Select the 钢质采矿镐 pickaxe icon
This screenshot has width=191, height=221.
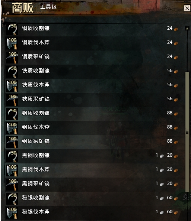pos(12,142)
